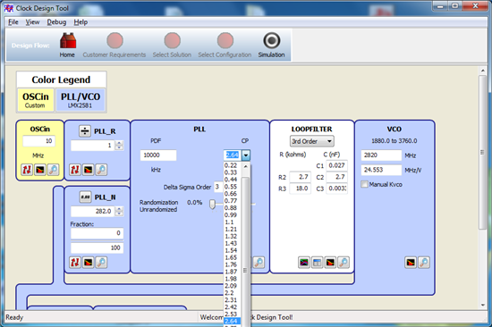
Task: Open the File menu
Action: click(x=13, y=22)
